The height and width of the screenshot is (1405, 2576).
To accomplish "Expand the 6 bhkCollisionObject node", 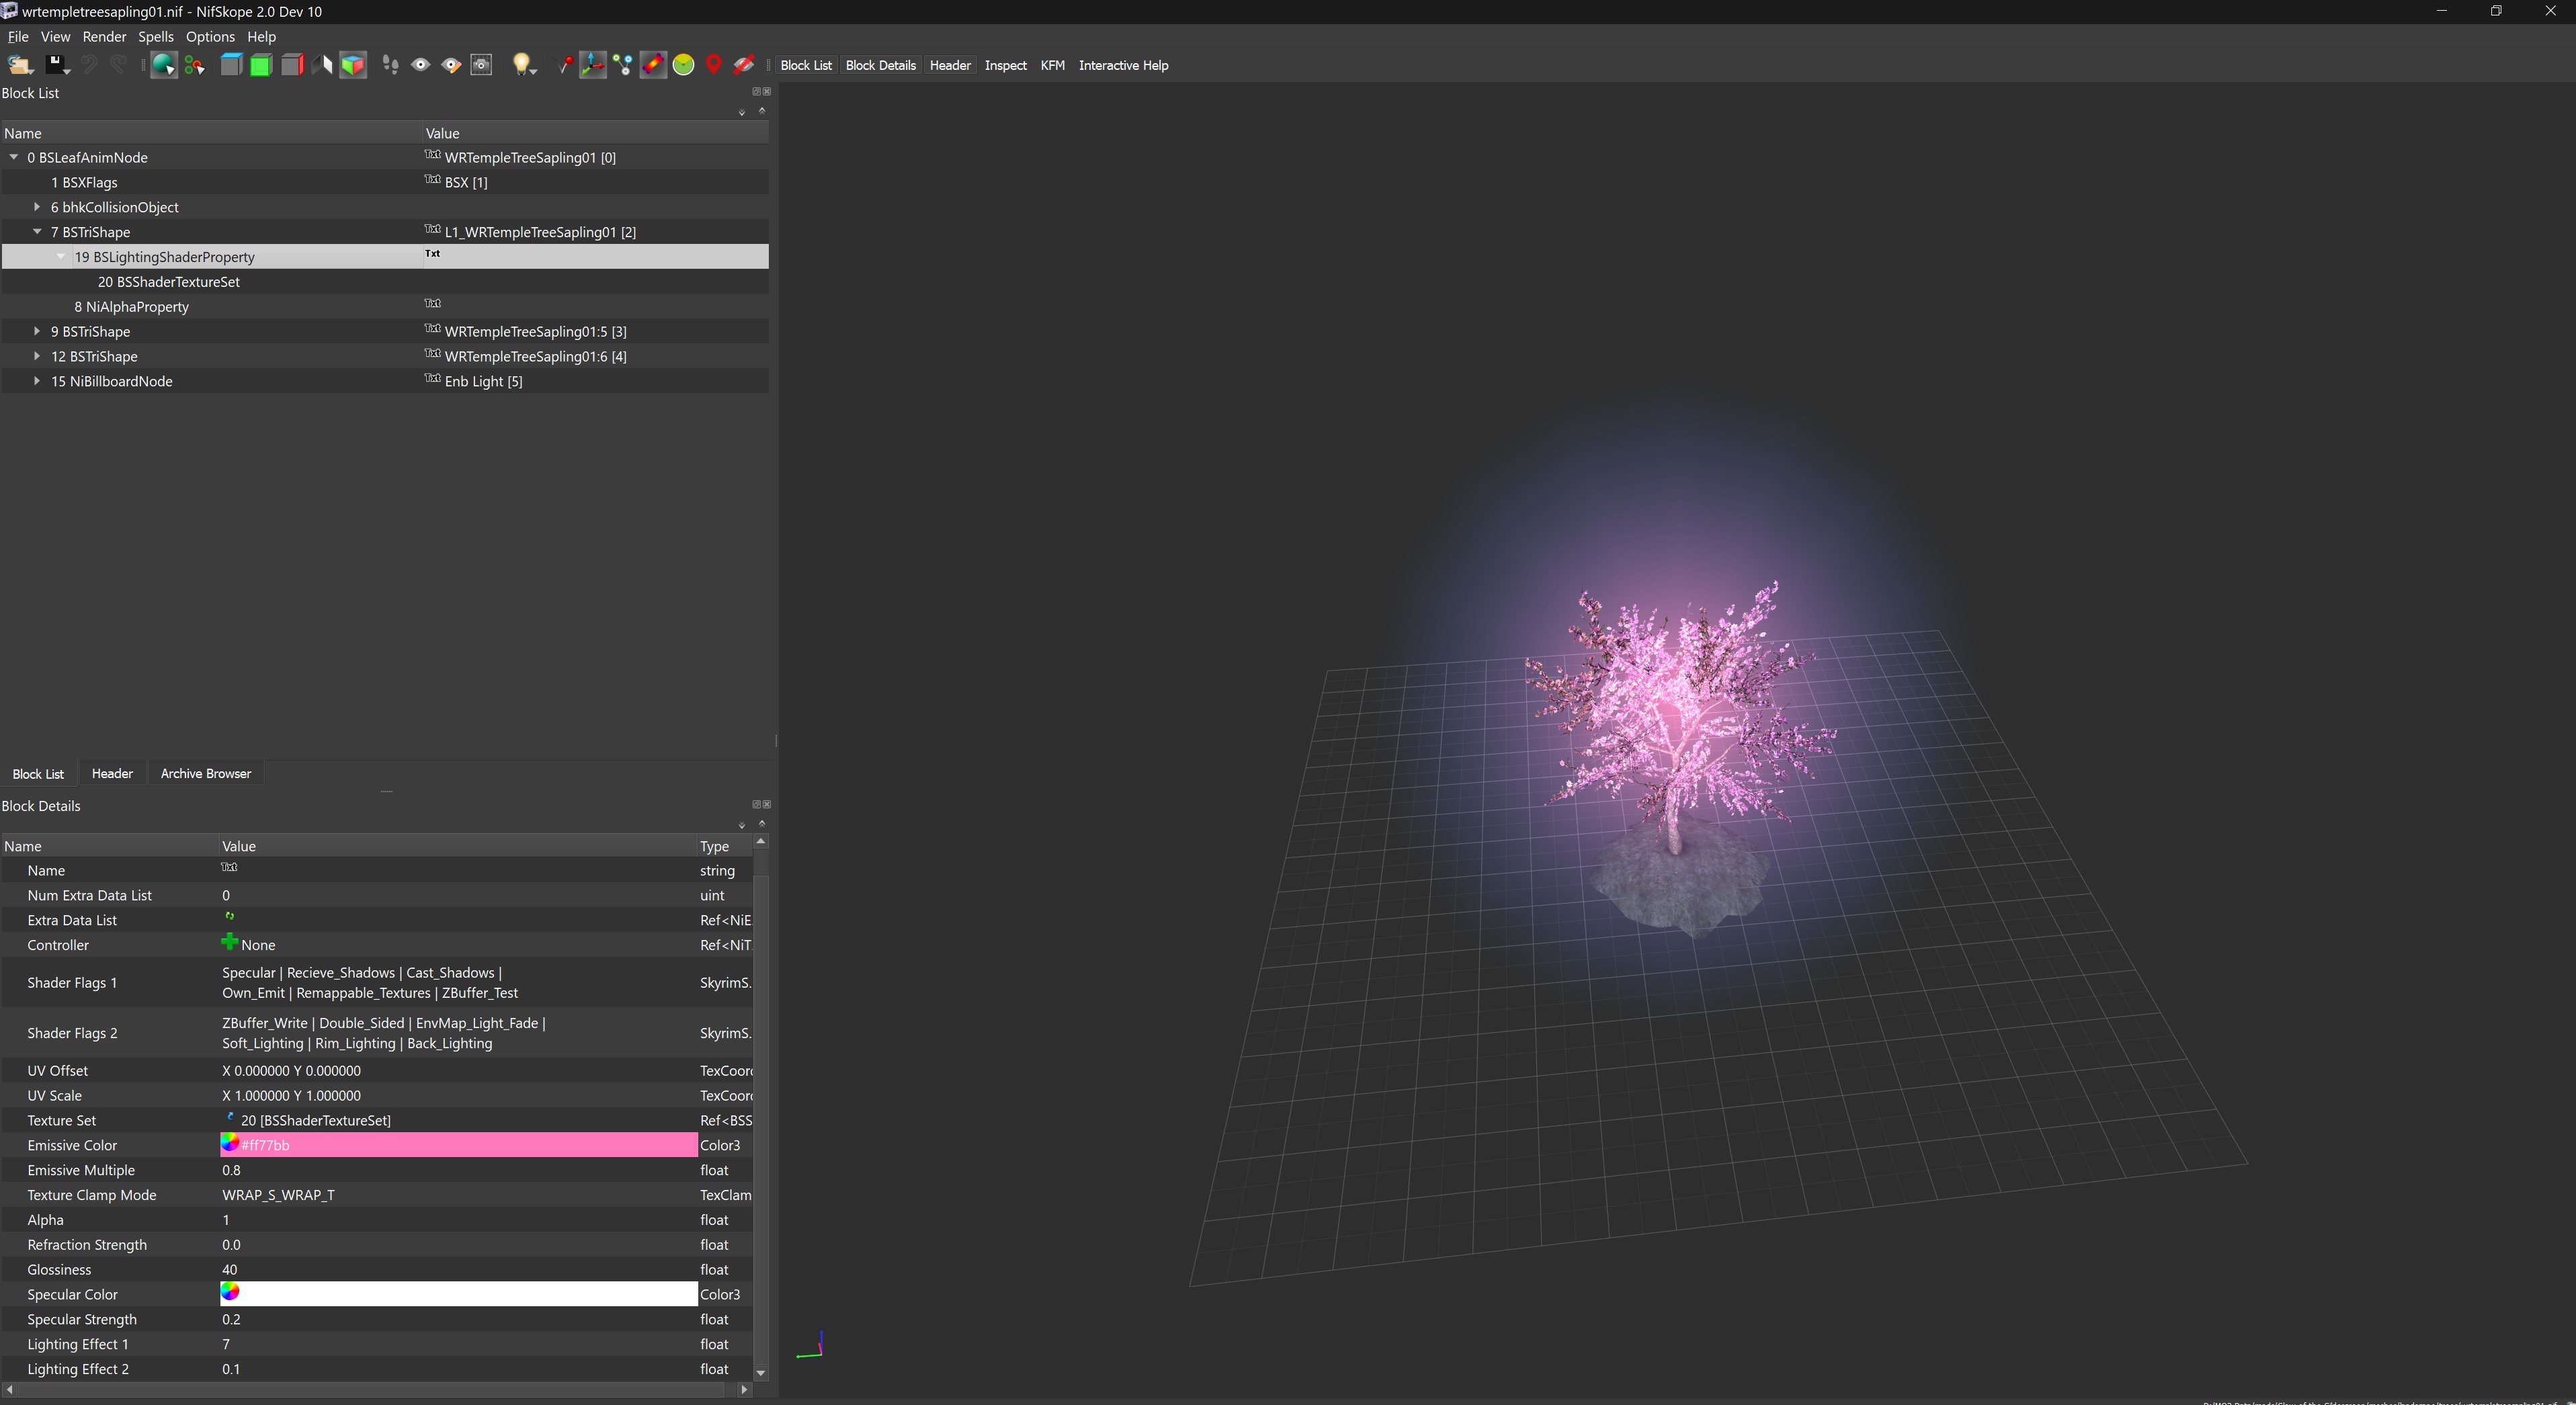I will tap(37, 207).
